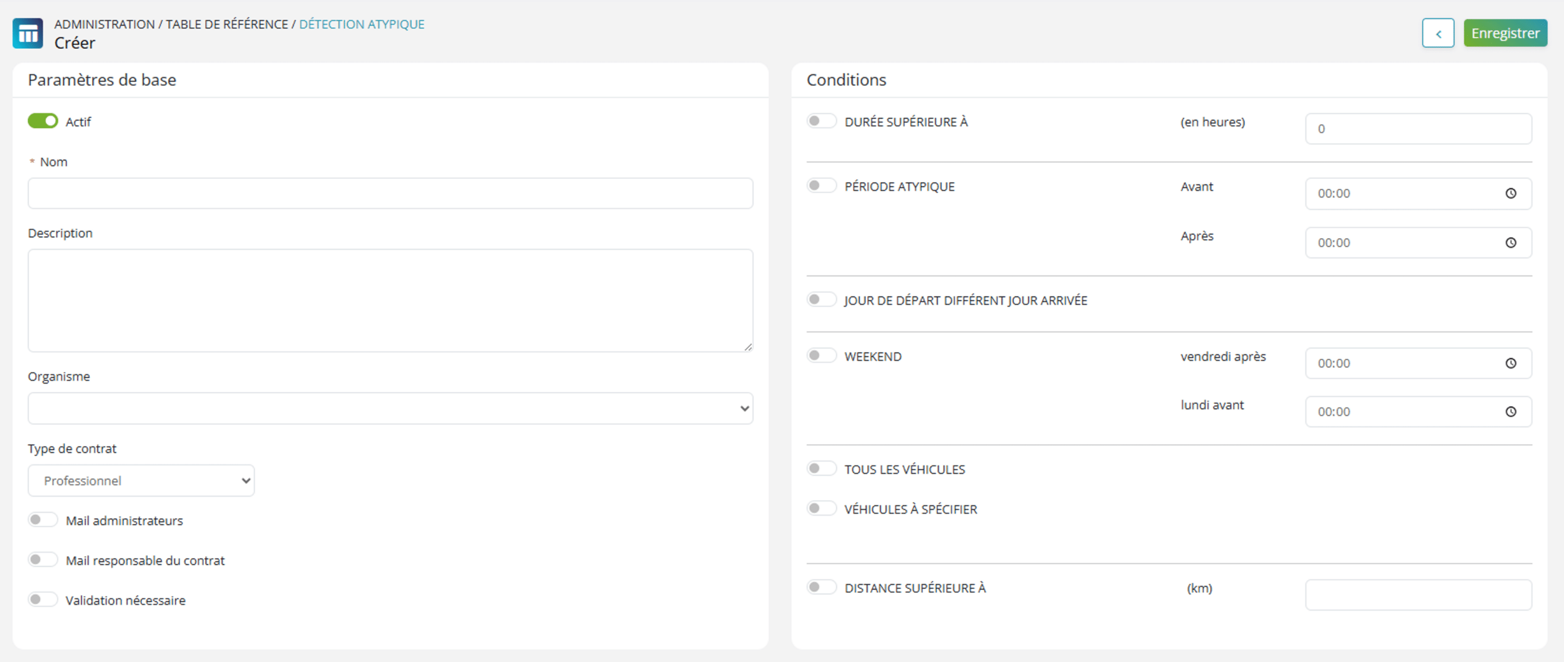Toggle DISTANCE SUPÉRIEURE À condition
The width and height of the screenshot is (1564, 662).
coord(822,587)
